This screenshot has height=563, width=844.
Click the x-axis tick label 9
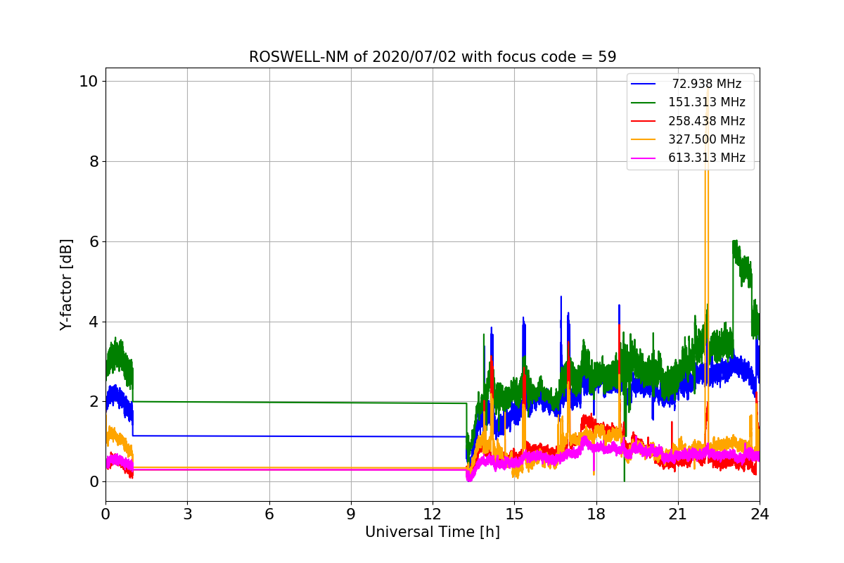[x=351, y=514]
